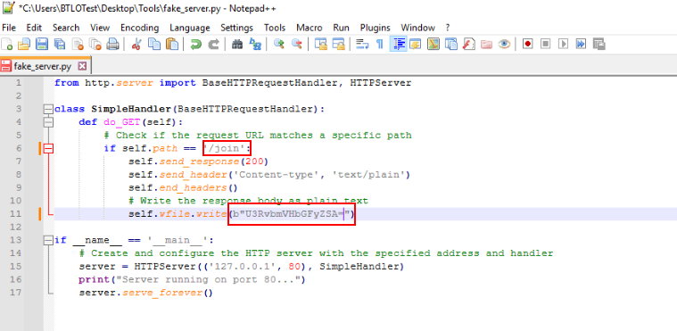Undo the last edit with green arrow
The height and width of the screenshot is (331, 677).
tap(195, 44)
